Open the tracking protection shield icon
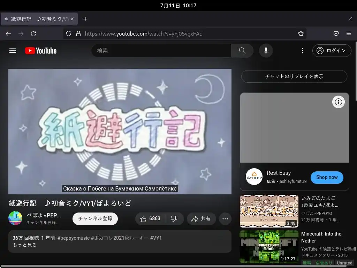This screenshot has height=268, width=357. (69, 34)
